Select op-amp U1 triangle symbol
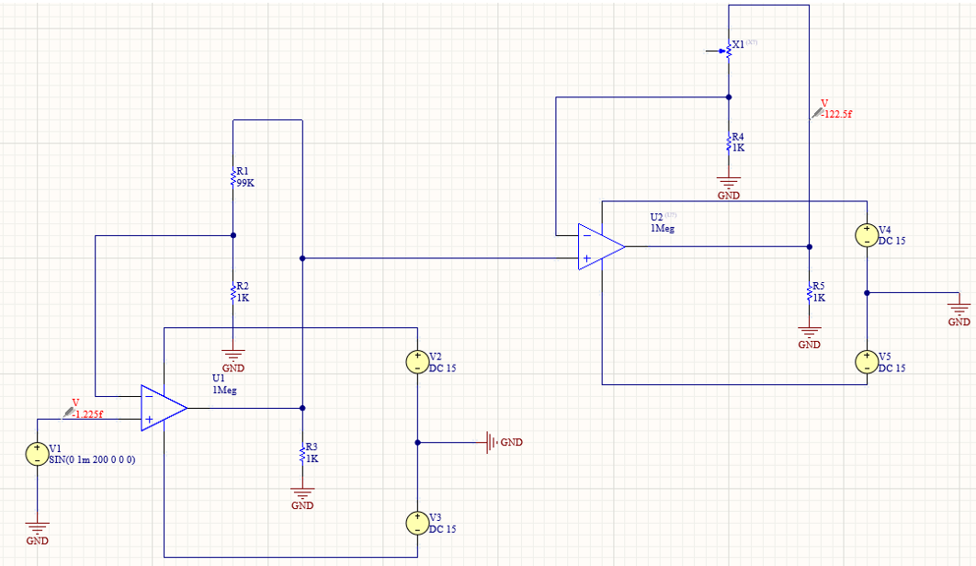 (163, 408)
